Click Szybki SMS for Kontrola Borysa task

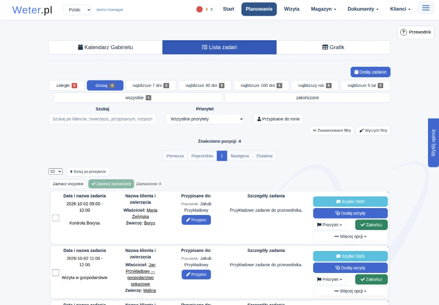point(350,202)
